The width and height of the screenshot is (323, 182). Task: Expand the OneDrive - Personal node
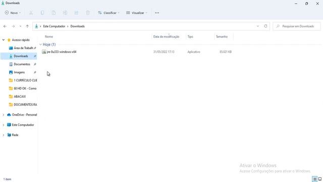coord(4,115)
